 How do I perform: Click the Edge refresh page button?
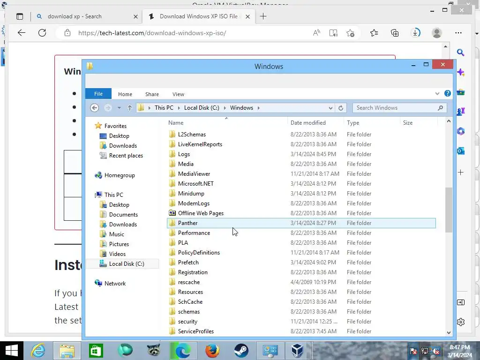(x=42, y=33)
